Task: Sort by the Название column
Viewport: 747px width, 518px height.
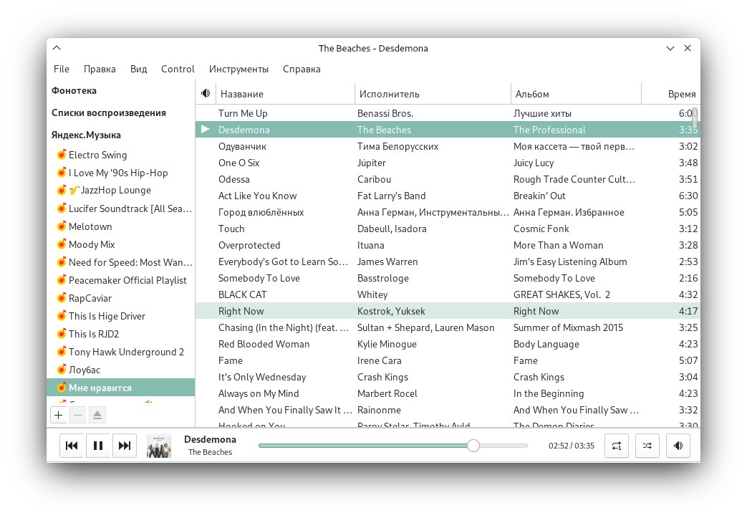Action: click(285, 93)
